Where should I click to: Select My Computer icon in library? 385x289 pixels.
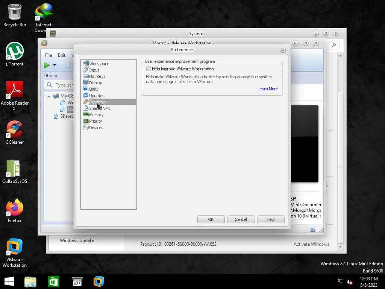[56, 96]
